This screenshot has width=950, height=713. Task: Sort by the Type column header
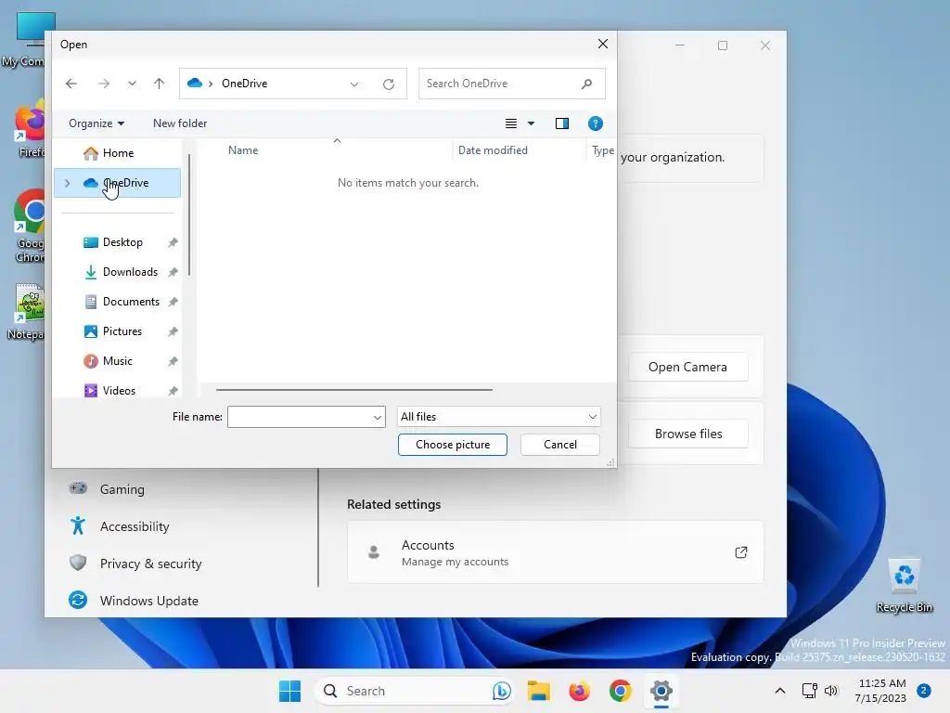pyautogui.click(x=602, y=150)
